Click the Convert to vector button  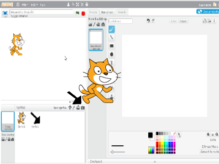[209, 151]
